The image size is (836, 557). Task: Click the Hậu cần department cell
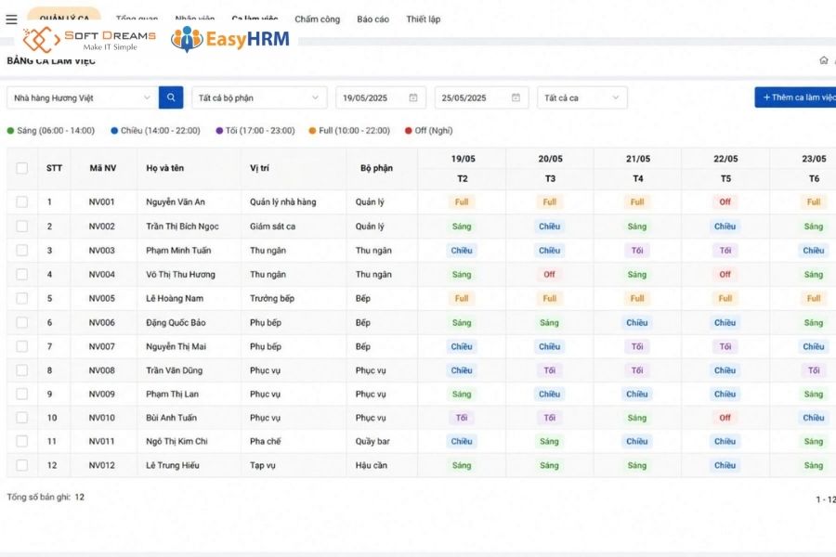tap(372, 465)
